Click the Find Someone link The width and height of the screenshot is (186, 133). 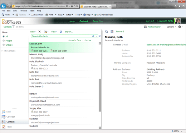tap(154, 27)
